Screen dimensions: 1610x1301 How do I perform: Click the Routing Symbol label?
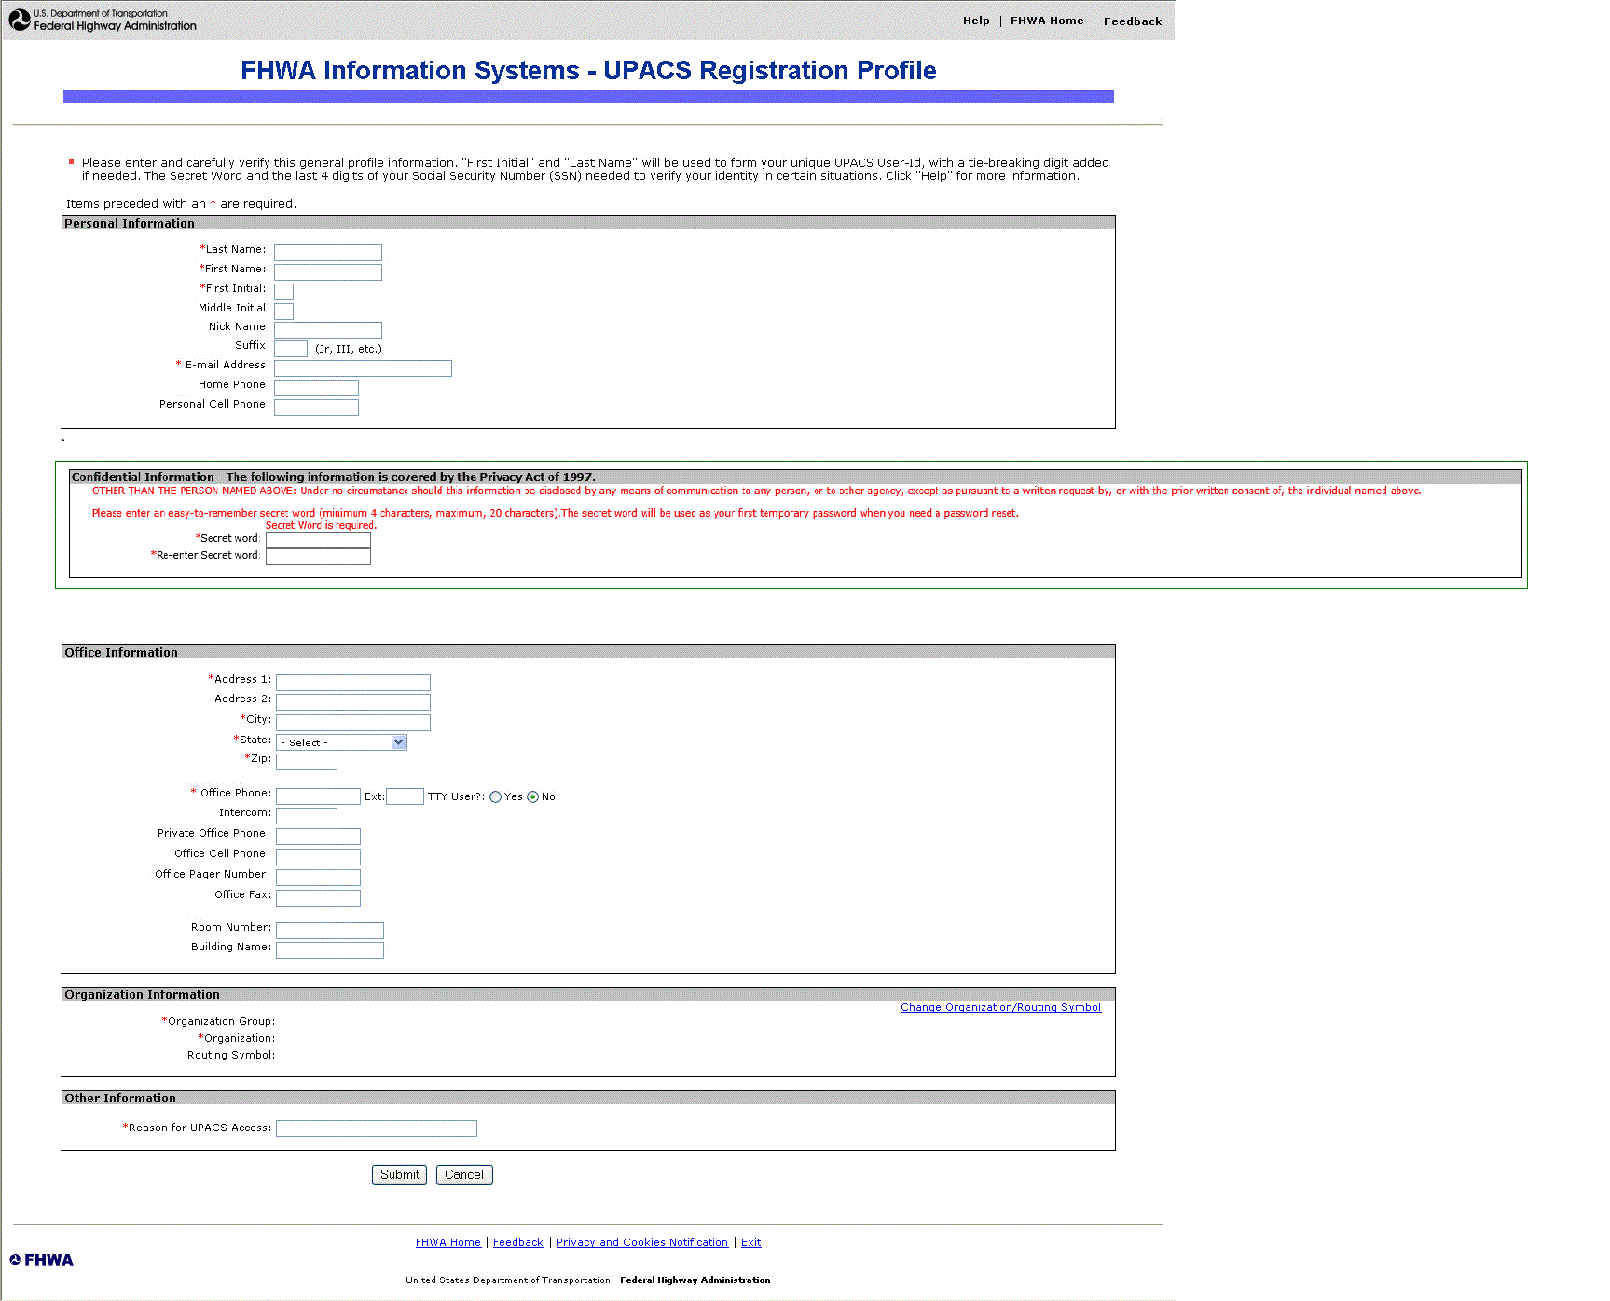click(x=231, y=1056)
